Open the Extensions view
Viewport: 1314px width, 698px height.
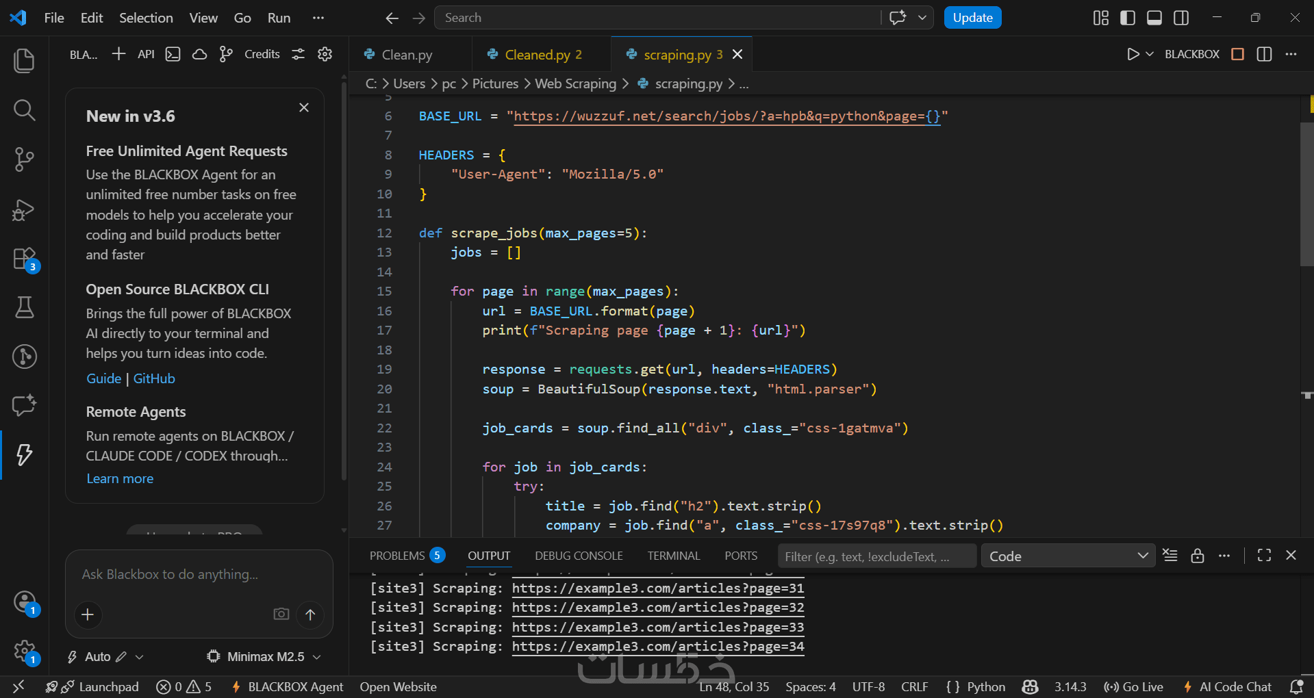click(x=24, y=259)
